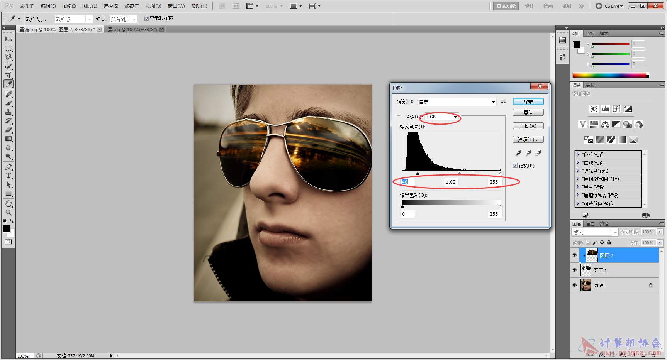Add a Curves adjustment

pyautogui.click(x=616, y=109)
